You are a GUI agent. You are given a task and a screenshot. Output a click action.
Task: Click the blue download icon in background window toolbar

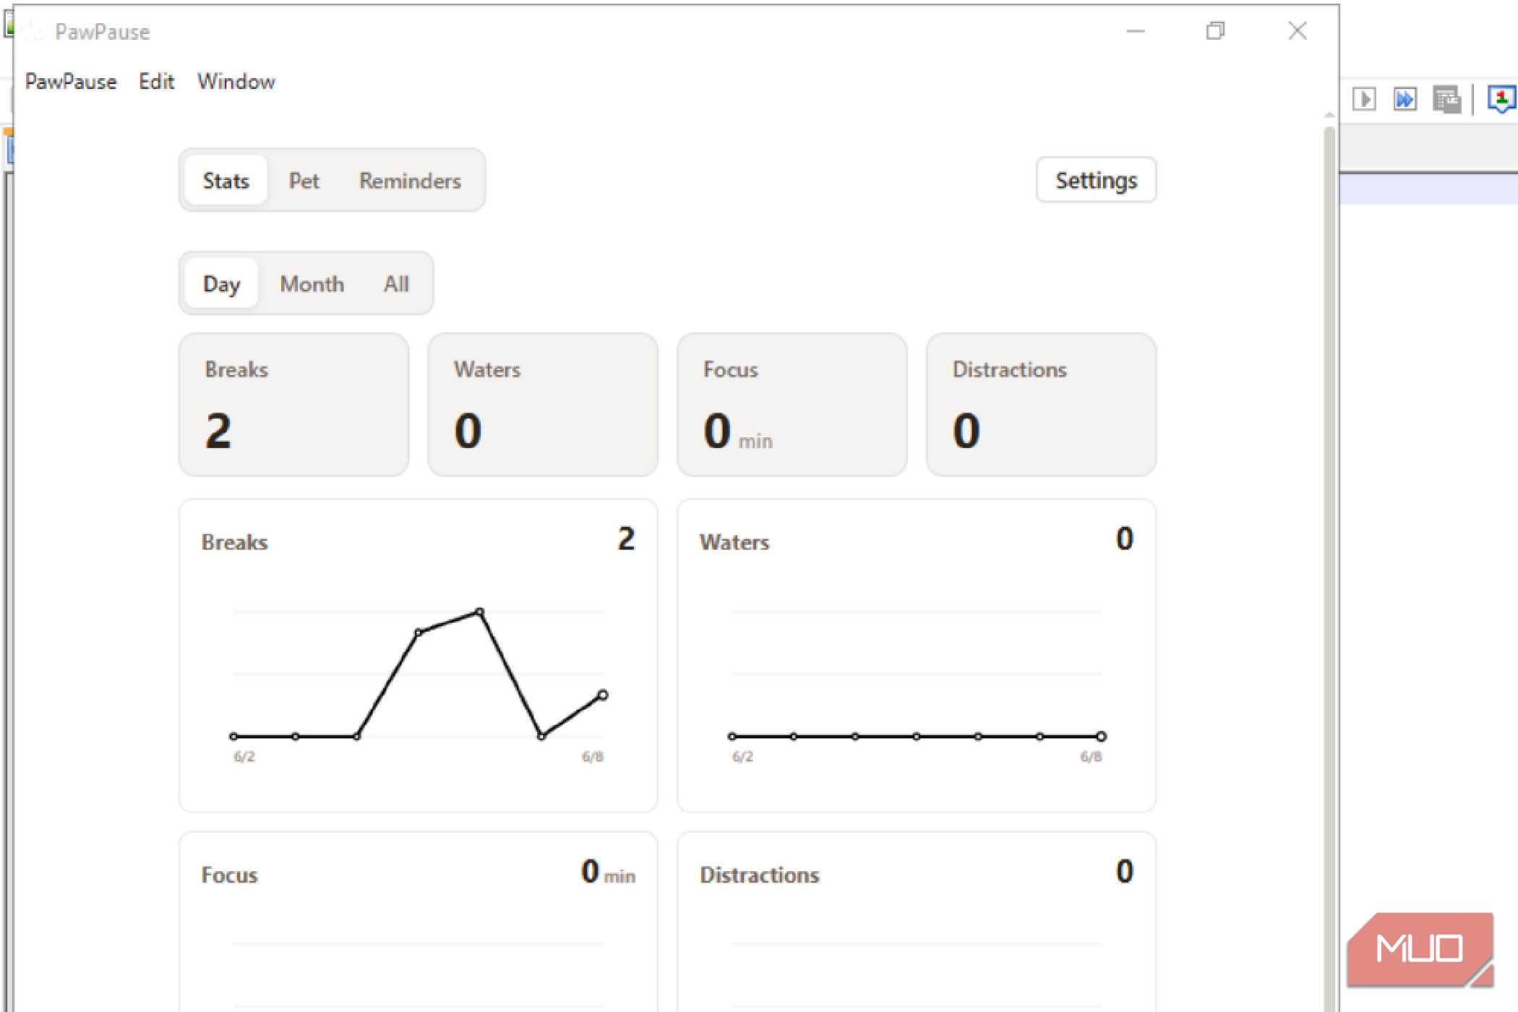[1502, 99]
